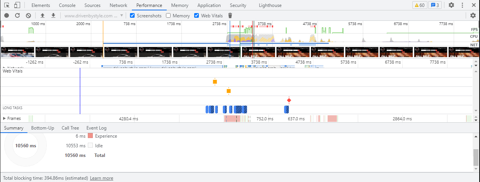The width and height of the screenshot is (480, 182).
Task: Select the inspect element picker icon
Action: [7, 5]
